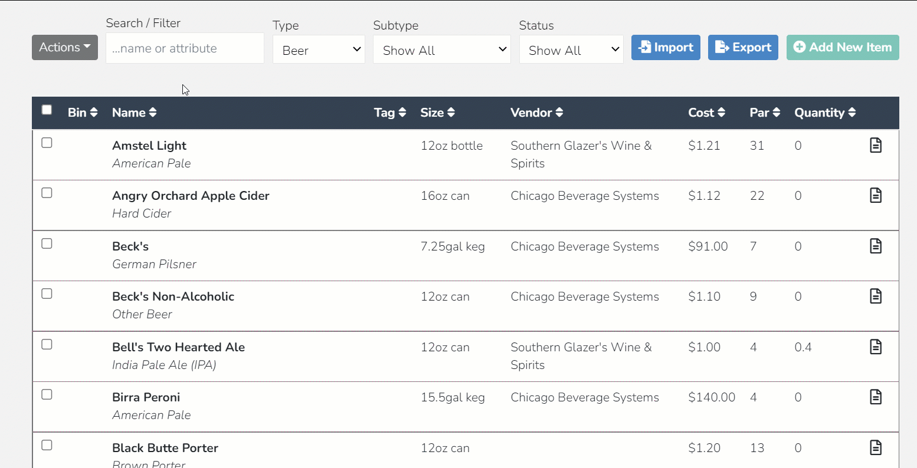Click the 12oz bottle size cell
The height and width of the screenshot is (468, 917).
[x=451, y=146]
